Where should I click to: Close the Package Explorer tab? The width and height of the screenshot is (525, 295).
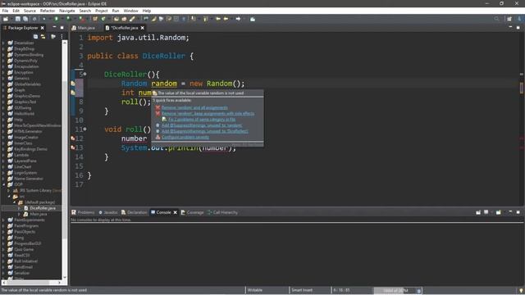[x=42, y=28]
